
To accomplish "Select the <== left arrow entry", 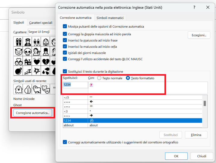I will point(133,102).
